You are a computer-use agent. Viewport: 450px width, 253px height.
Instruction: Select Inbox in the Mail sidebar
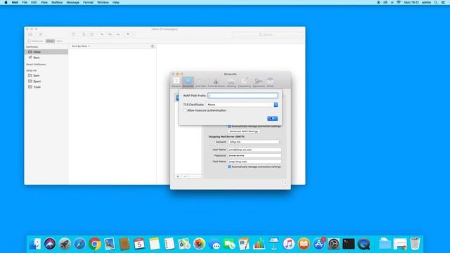pos(46,52)
